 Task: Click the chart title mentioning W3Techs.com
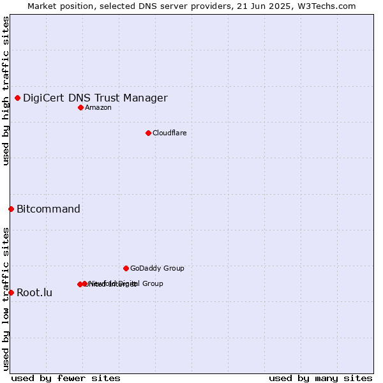191,6
